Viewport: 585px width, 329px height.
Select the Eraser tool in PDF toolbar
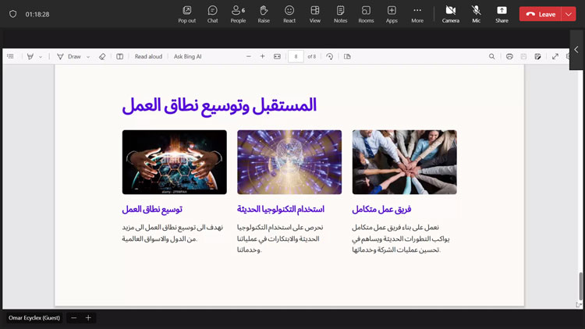[102, 57]
